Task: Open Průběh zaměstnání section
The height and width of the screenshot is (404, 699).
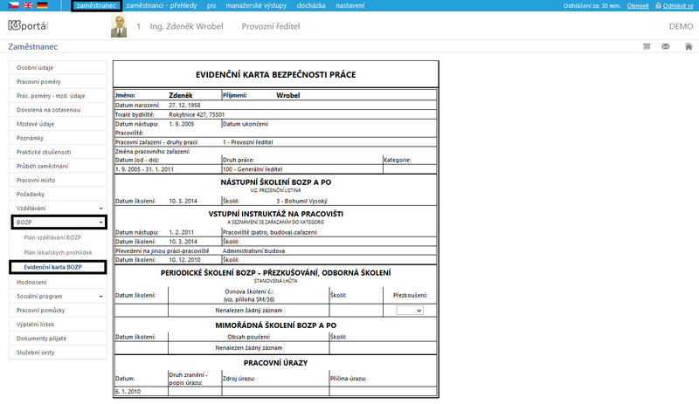Action: click(58, 166)
